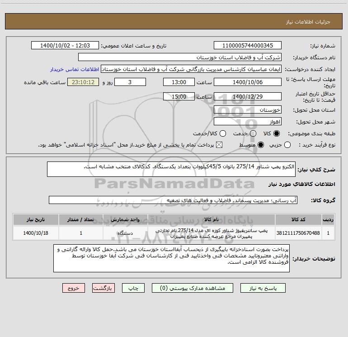Click the general need description text box
This screenshot has height=337, width=348.
[171, 169]
